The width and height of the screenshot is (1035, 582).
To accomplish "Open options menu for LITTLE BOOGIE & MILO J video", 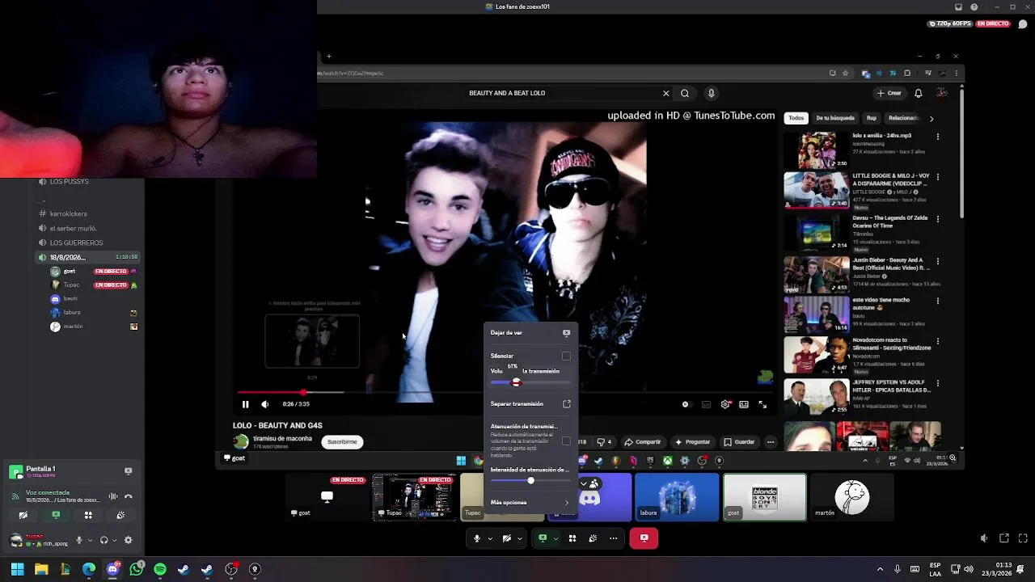I will click(938, 178).
